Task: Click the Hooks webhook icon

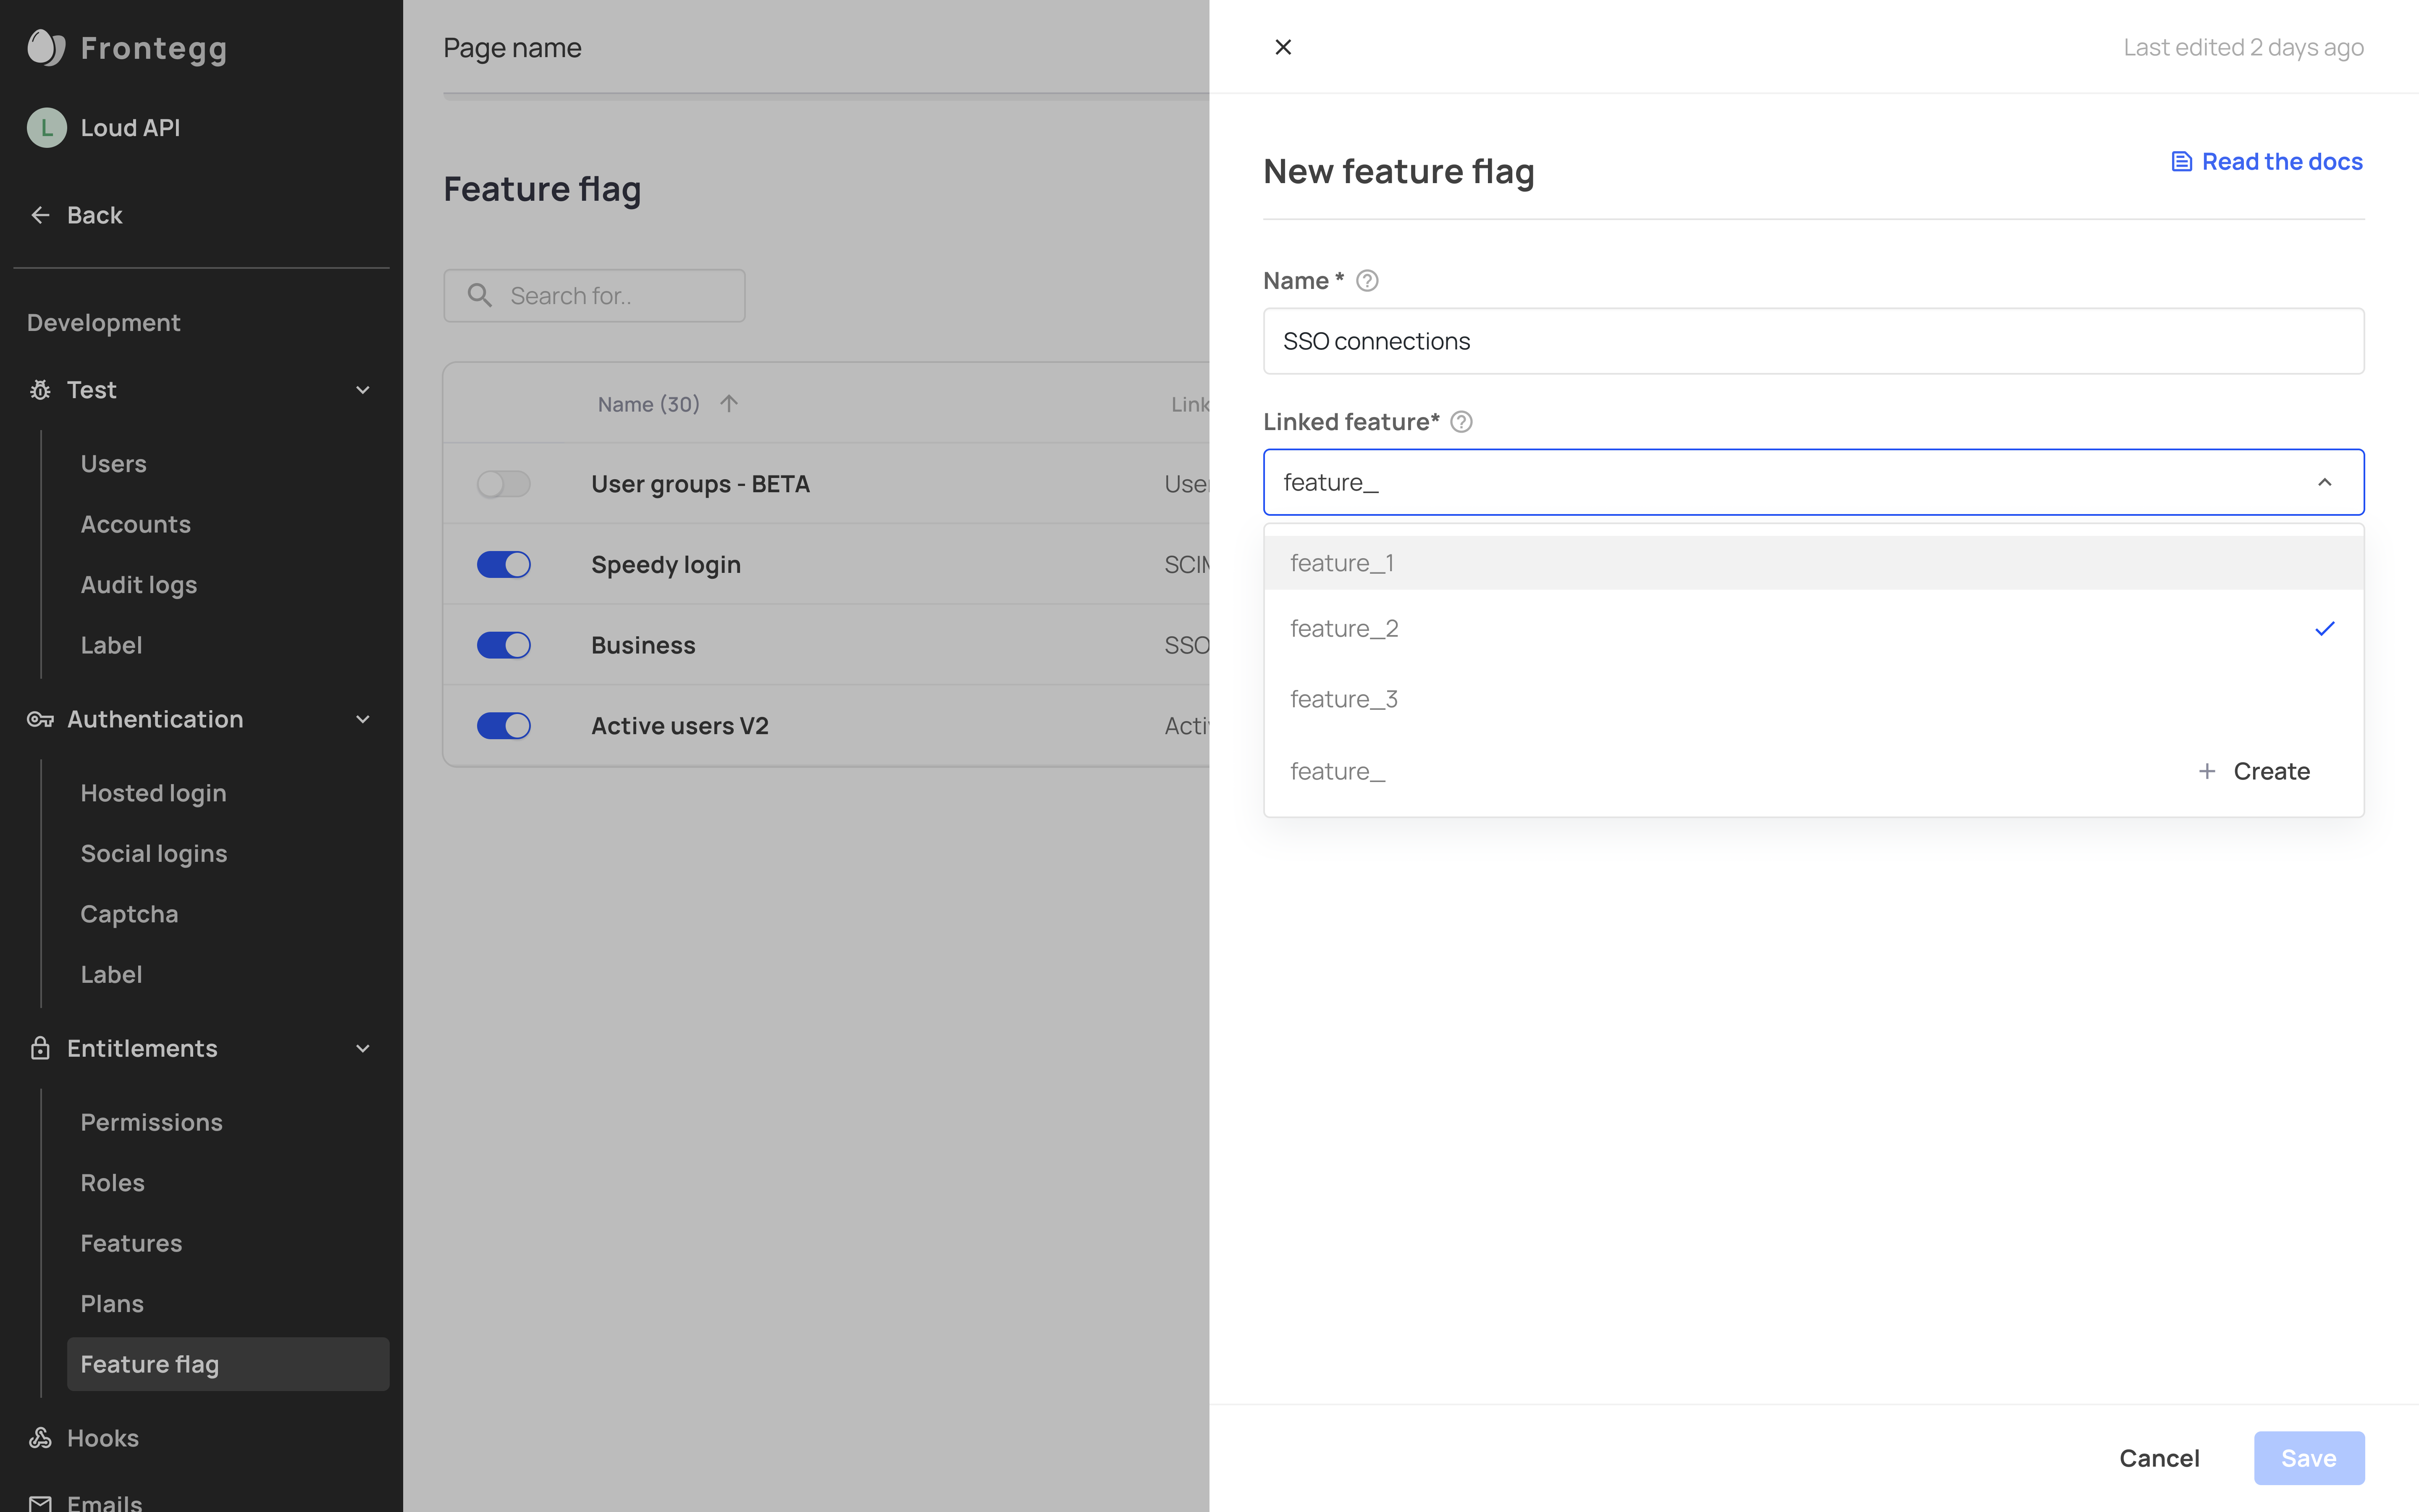Action: tap(40, 1438)
